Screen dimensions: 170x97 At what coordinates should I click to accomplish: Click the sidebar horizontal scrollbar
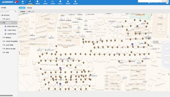tap(6, 96)
